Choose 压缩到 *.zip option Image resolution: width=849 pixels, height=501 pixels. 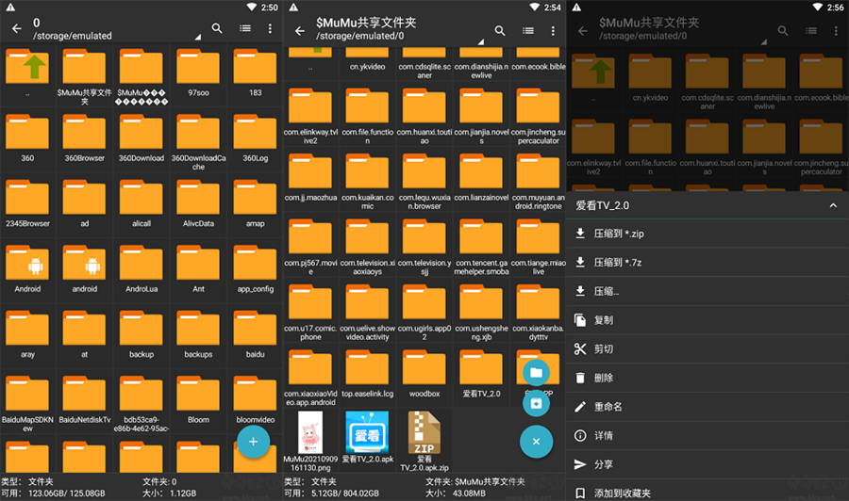pos(707,234)
